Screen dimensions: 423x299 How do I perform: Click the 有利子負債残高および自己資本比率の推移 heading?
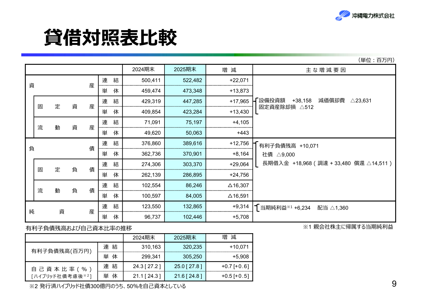point(79,228)
